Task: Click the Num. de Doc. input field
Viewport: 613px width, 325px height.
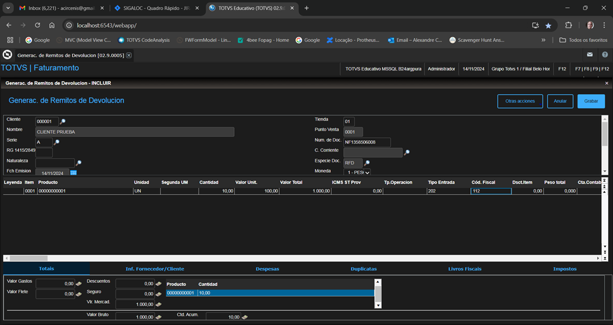Action: [x=367, y=142]
